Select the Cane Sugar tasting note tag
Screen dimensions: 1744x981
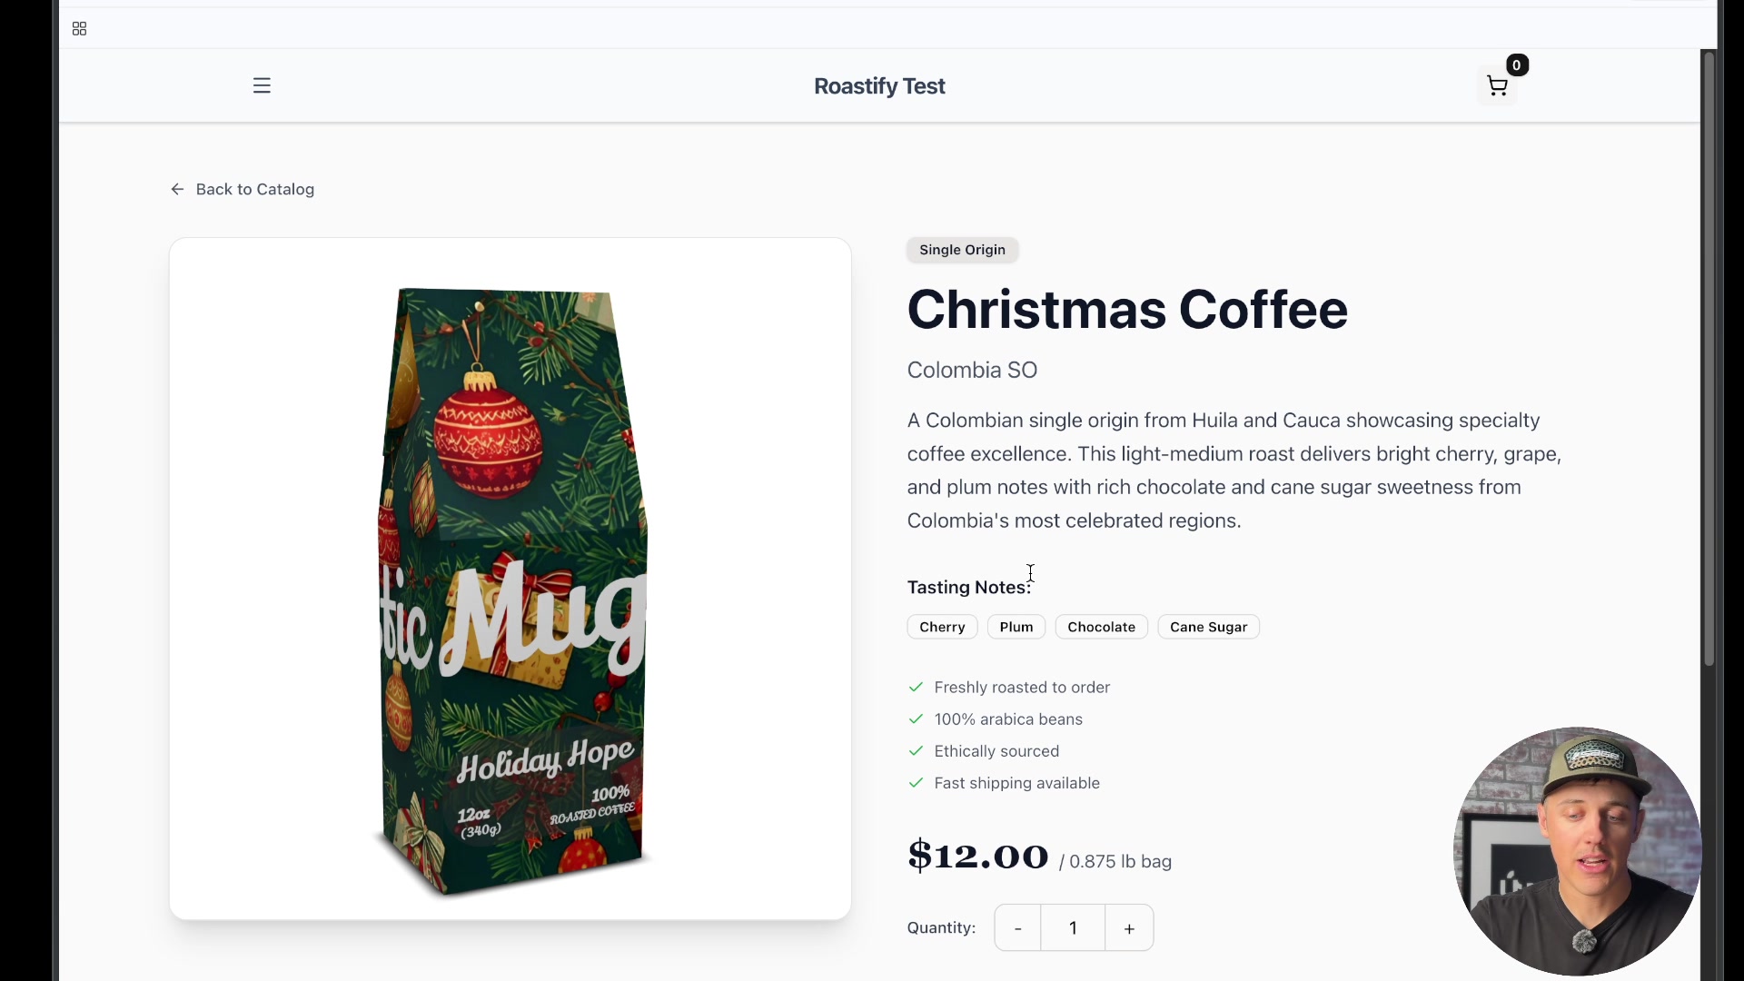(x=1208, y=627)
